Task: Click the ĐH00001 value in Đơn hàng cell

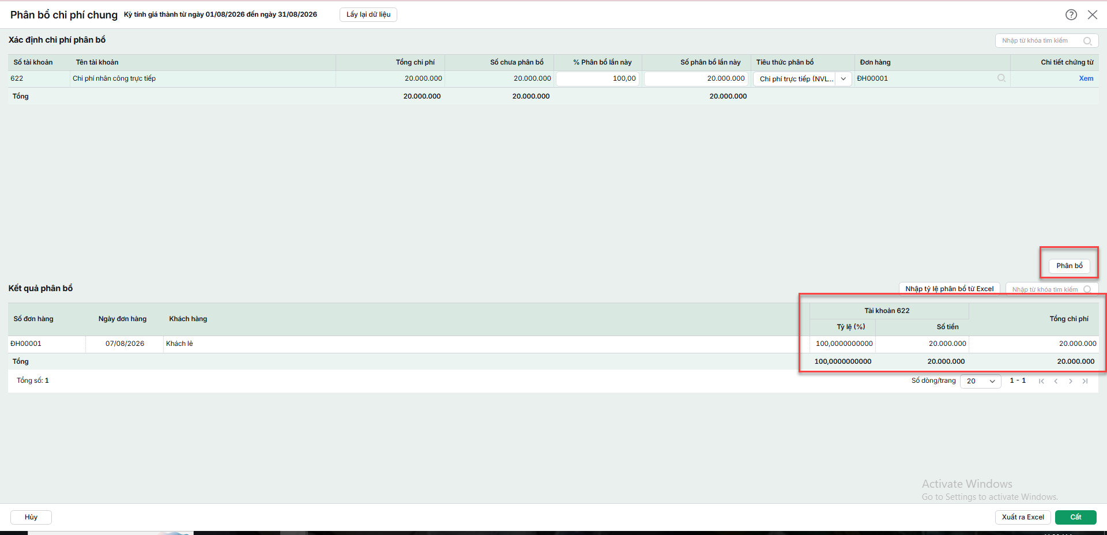Action: click(872, 78)
